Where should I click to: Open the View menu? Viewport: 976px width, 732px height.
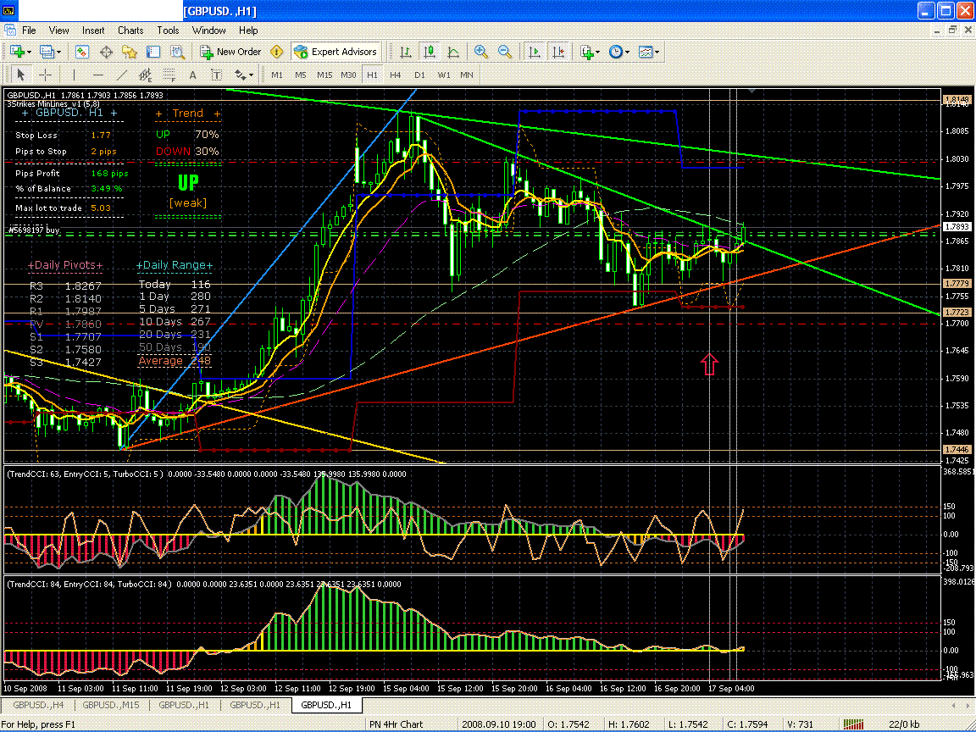coord(58,30)
